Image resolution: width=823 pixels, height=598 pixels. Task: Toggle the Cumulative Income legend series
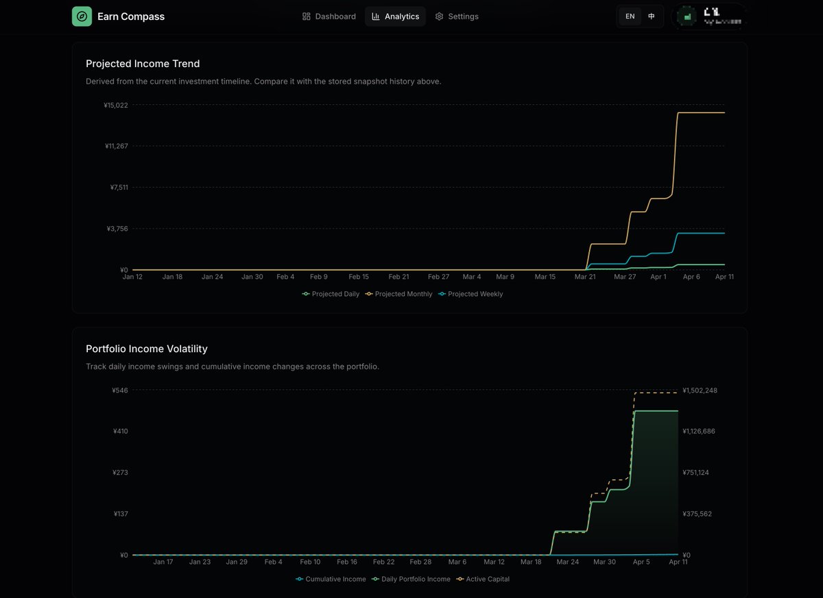[x=331, y=579]
